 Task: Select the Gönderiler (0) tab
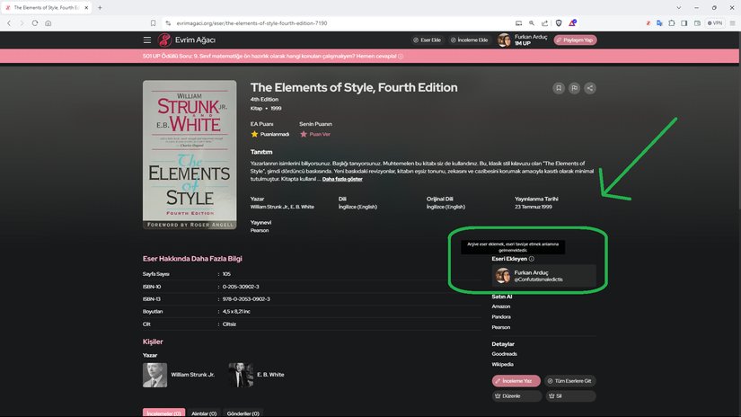coord(243,413)
